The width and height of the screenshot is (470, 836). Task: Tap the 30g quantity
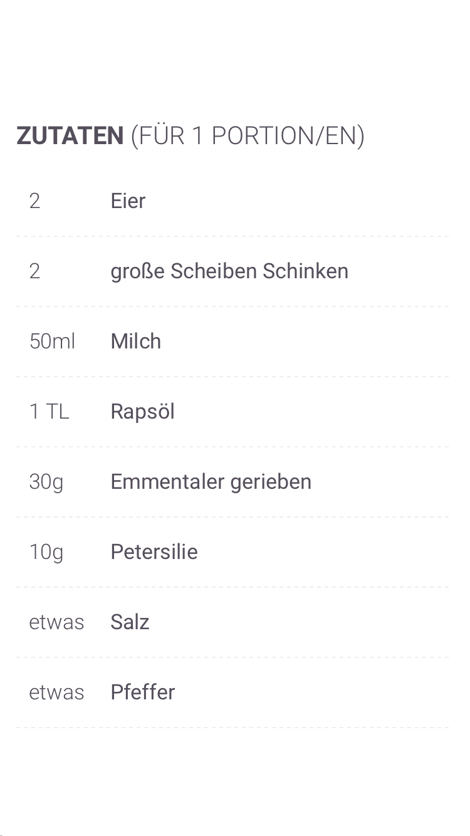(46, 482)
